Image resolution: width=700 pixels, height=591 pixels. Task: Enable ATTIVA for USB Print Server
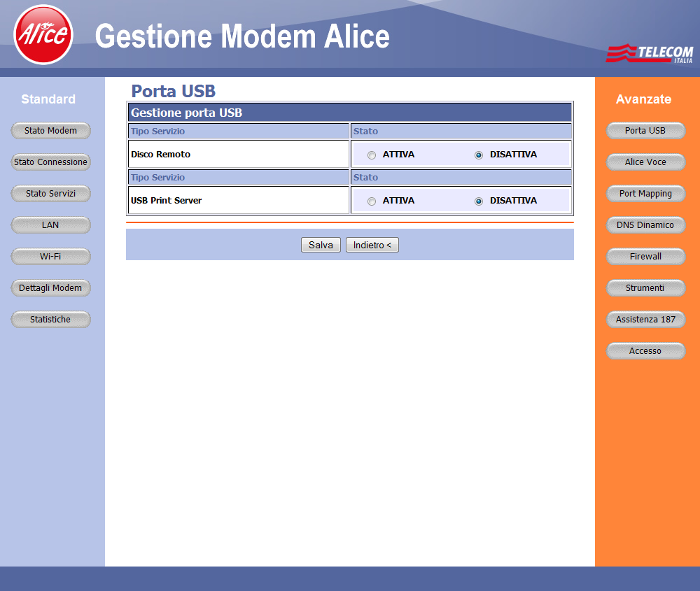coord(372,201)
